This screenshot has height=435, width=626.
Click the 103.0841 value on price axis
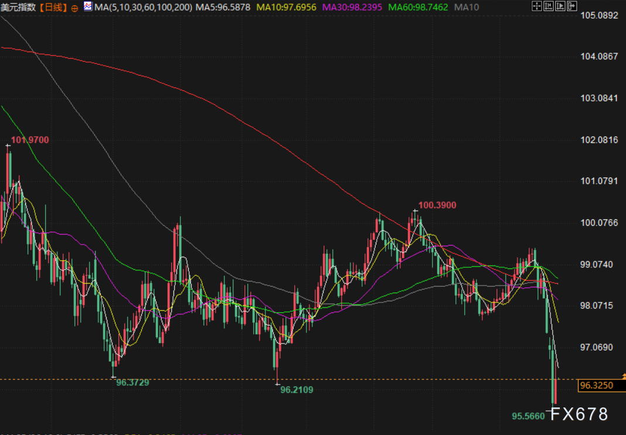[599, 98]
